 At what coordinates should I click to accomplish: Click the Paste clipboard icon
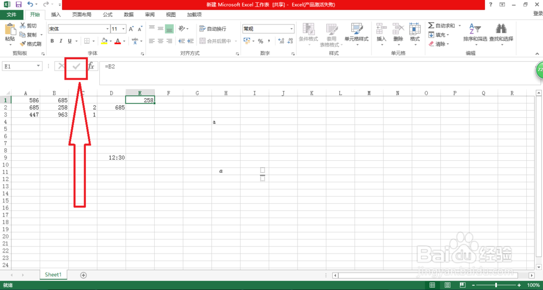click(x=10, y=29)
